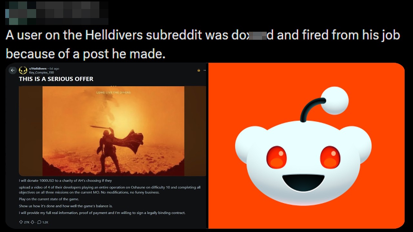
Task: Go back using the left arrow button
Action: tap(13, 70)
